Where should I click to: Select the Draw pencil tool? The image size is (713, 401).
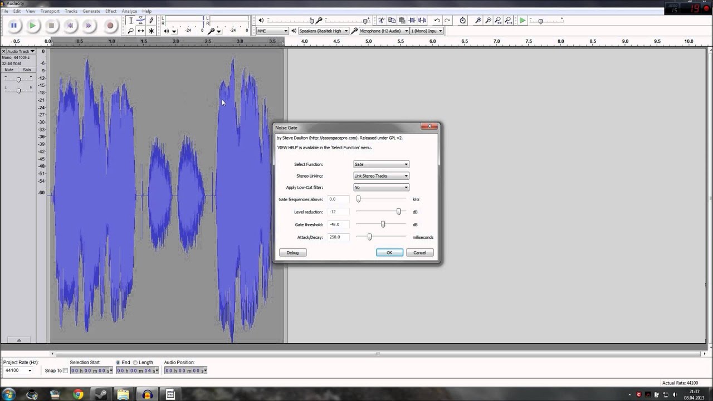point(151,21)
